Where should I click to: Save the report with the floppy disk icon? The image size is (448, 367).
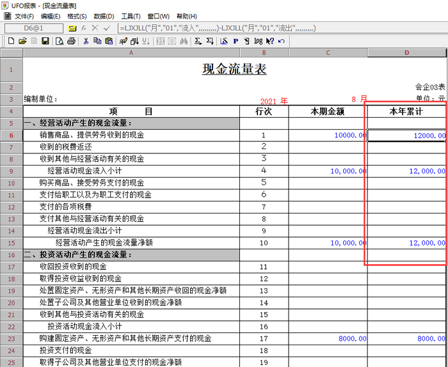(45, 41)
